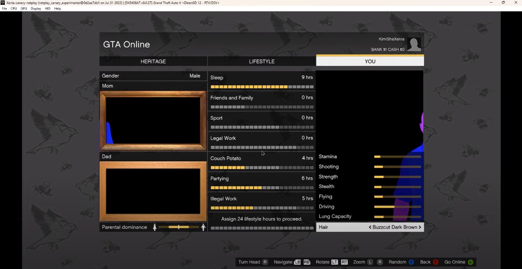Click the male figure parental dominance icon
This screenshot has width=522, height=269.
coord(203,227)
